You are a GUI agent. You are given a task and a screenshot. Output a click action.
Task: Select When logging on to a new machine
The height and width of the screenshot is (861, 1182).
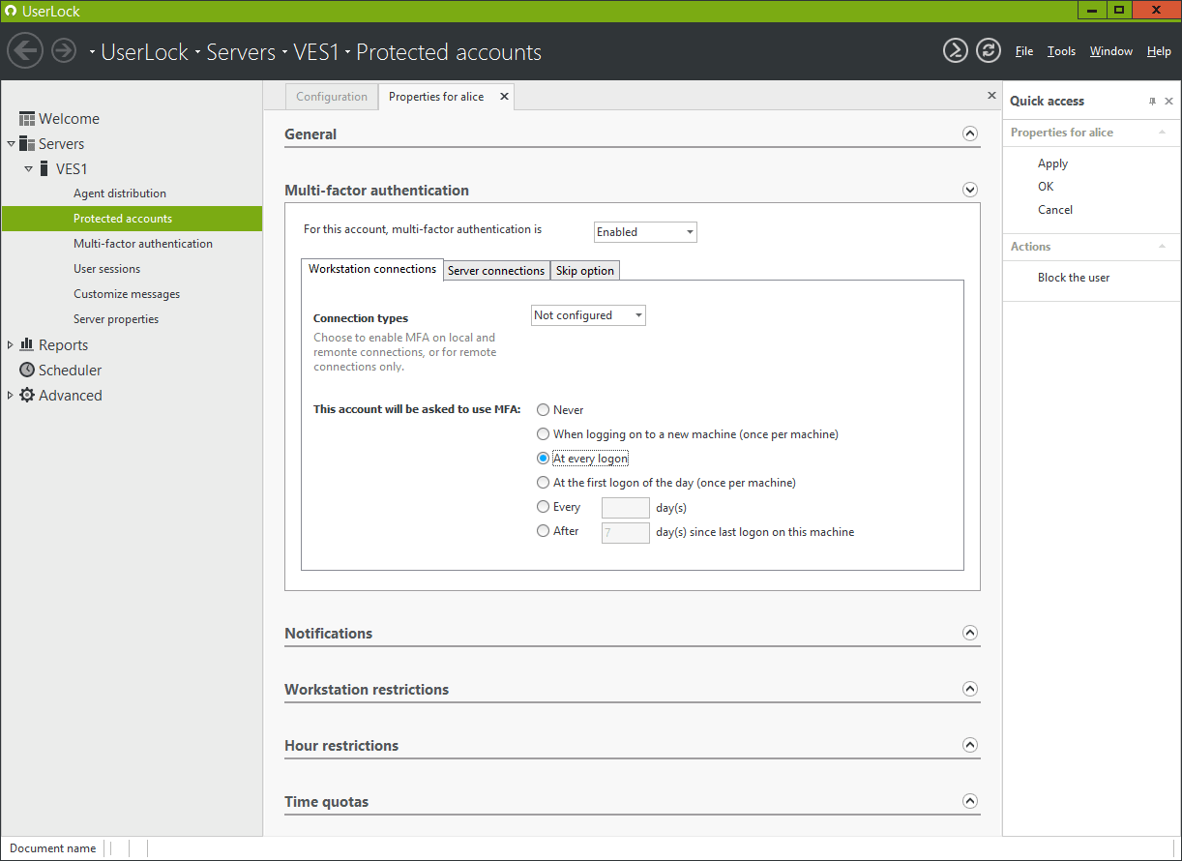[x=543, y=434]
